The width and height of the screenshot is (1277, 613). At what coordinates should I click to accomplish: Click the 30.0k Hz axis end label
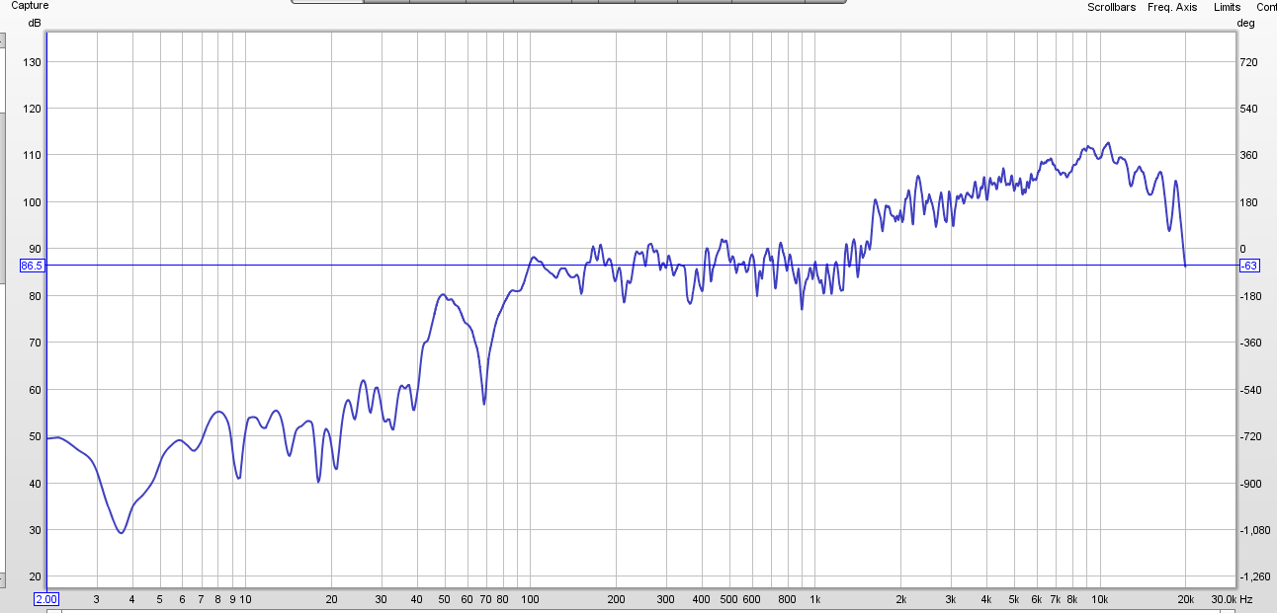click(1231, 599)
